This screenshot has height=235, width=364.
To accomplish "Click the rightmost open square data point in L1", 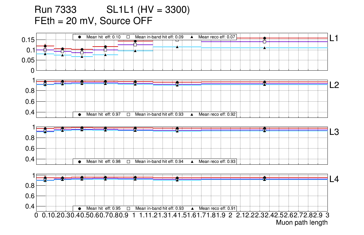I will coord(264,42).
